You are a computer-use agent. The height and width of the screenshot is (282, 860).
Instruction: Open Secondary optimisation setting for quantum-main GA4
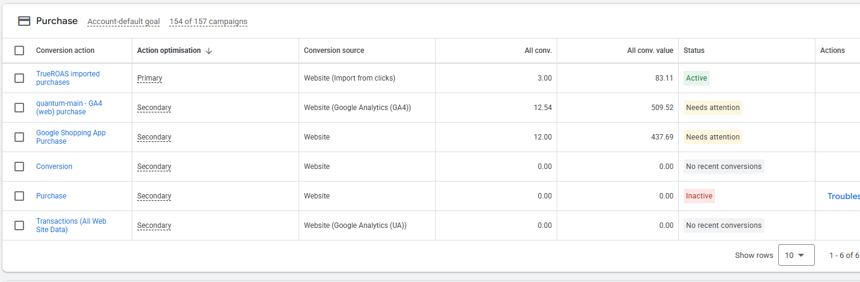point(154,108)
